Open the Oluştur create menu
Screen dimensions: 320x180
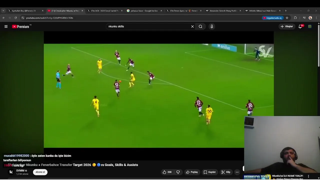coord(286,26)
